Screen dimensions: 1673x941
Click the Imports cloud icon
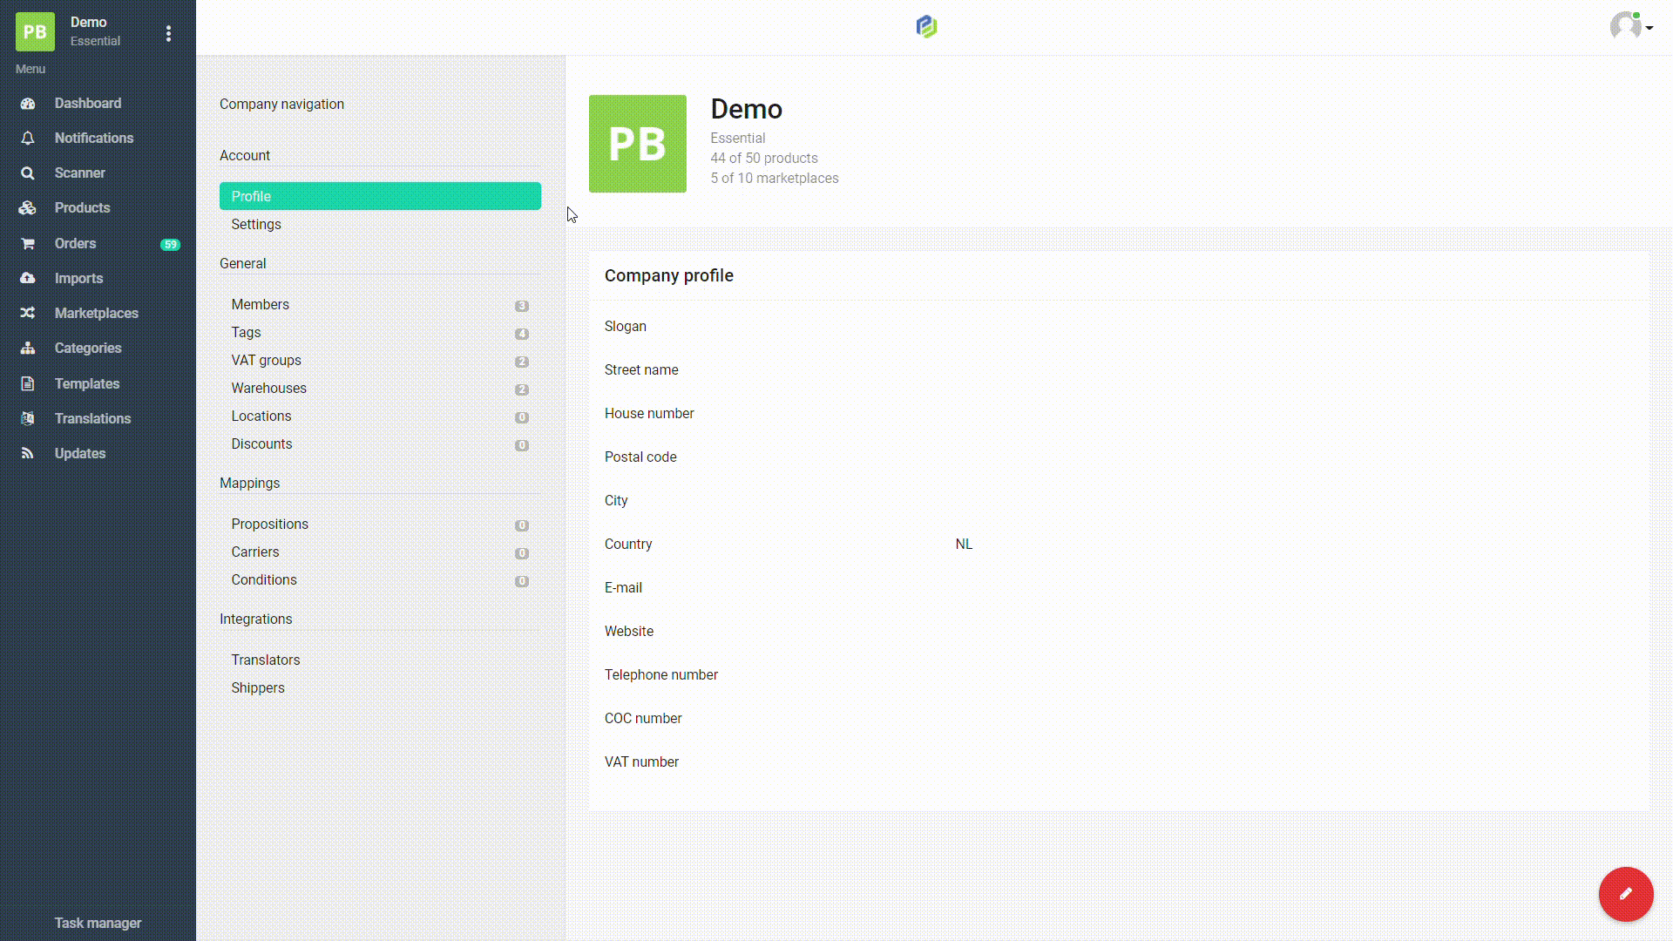coord(28,278)
